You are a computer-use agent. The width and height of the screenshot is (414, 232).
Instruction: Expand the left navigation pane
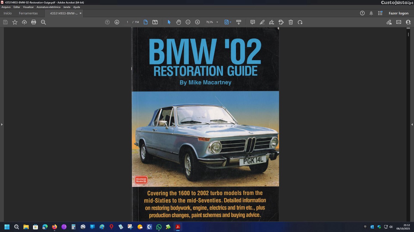click(2, 125)
